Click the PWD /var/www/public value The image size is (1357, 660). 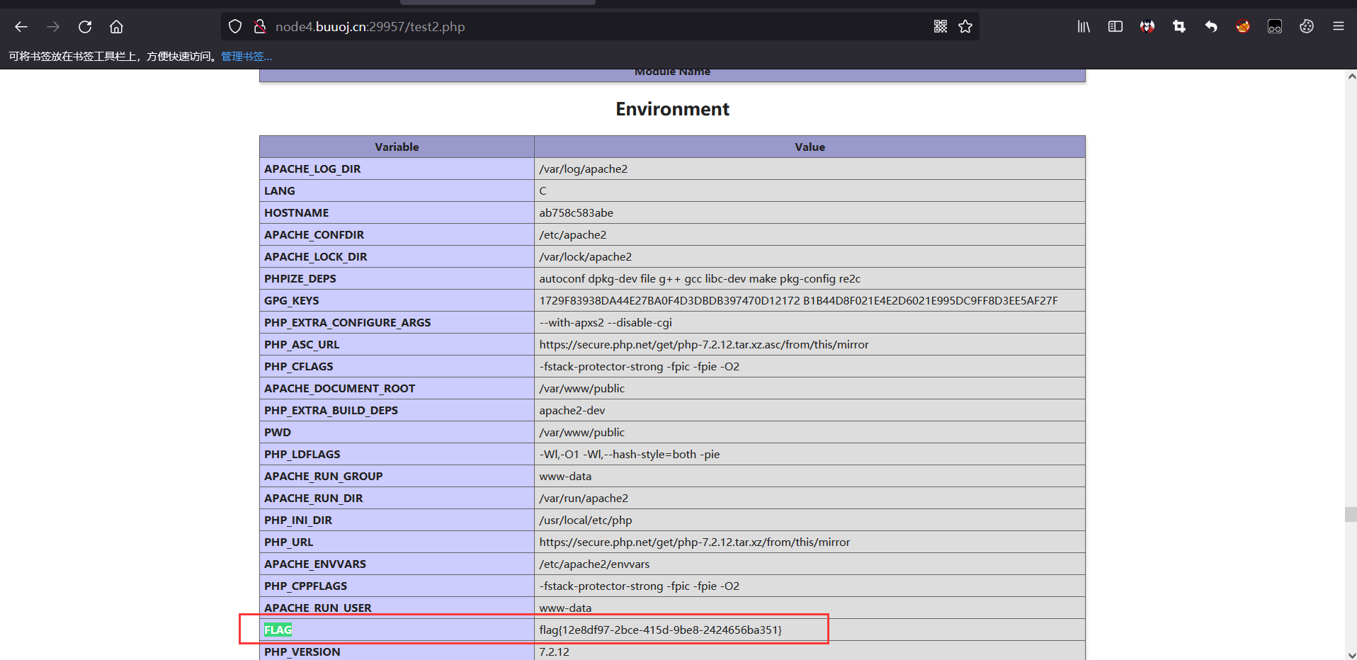click(581, 432)
